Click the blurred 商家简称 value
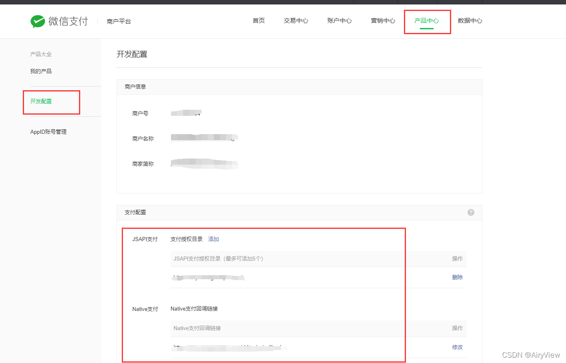The image size is (566, 363). click(x=204, y=163)
